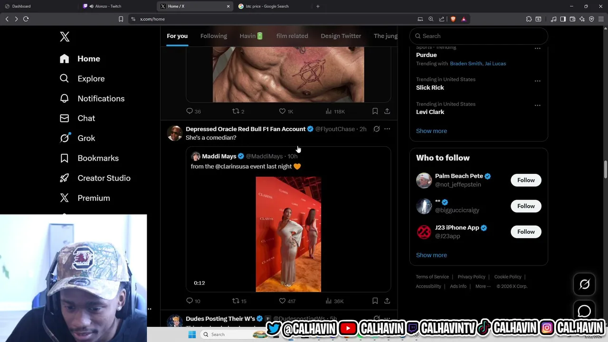Expand the More footer link
The width and height of the screenshot is (608, 342).
tap(483, 286)
